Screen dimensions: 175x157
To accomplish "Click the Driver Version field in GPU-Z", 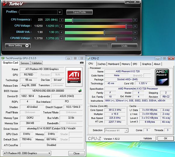I will pyautogui.click(x=51, y=129).
